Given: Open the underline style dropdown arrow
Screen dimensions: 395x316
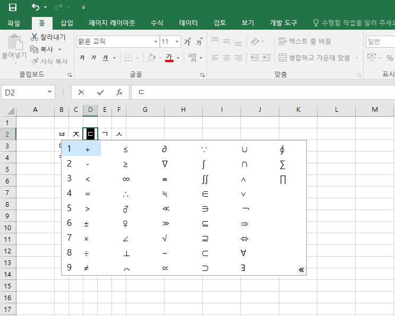Looking at the screenshot, I should 114,58.
